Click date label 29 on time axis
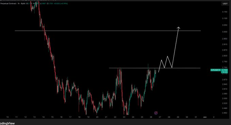231x125 pixels. click(x=178, y=117)
